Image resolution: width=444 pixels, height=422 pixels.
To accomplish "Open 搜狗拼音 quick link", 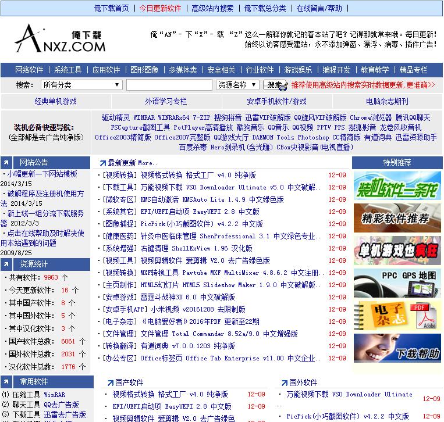I will tap(228, 117).
